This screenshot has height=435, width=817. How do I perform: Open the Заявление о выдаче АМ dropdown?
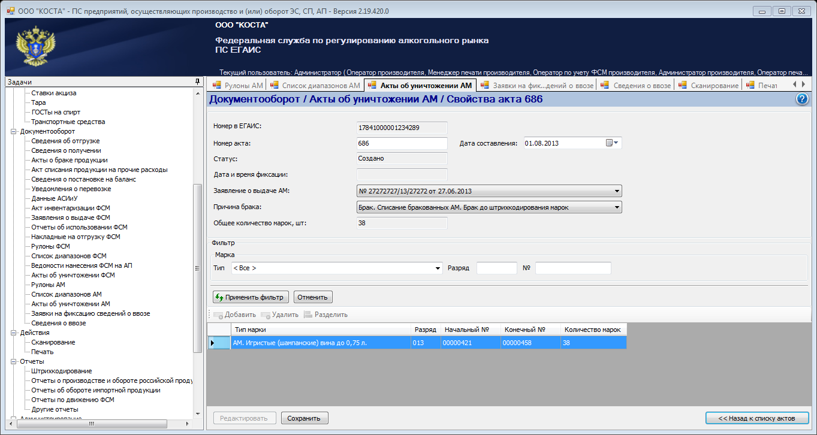(x=617, y=191)
